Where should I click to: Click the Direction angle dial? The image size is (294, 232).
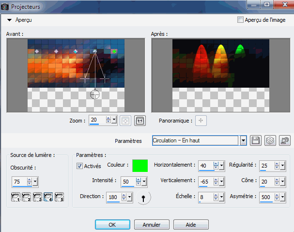click(143, 197)
